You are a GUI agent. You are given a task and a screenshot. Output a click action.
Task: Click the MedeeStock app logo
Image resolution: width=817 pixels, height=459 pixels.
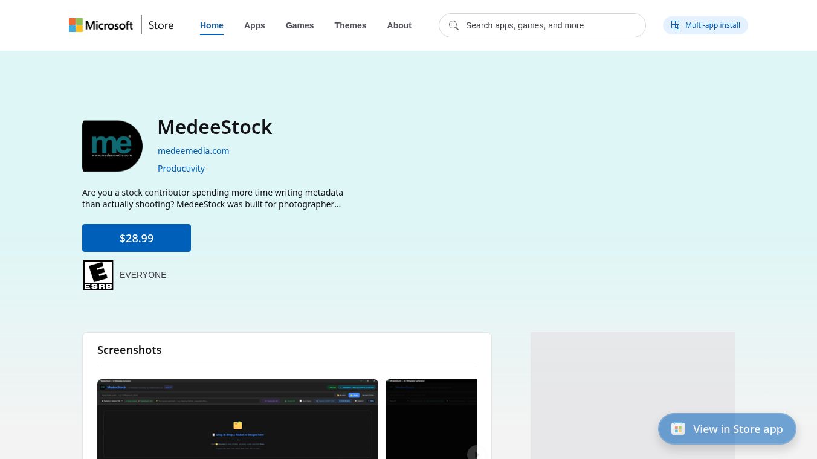112,146
